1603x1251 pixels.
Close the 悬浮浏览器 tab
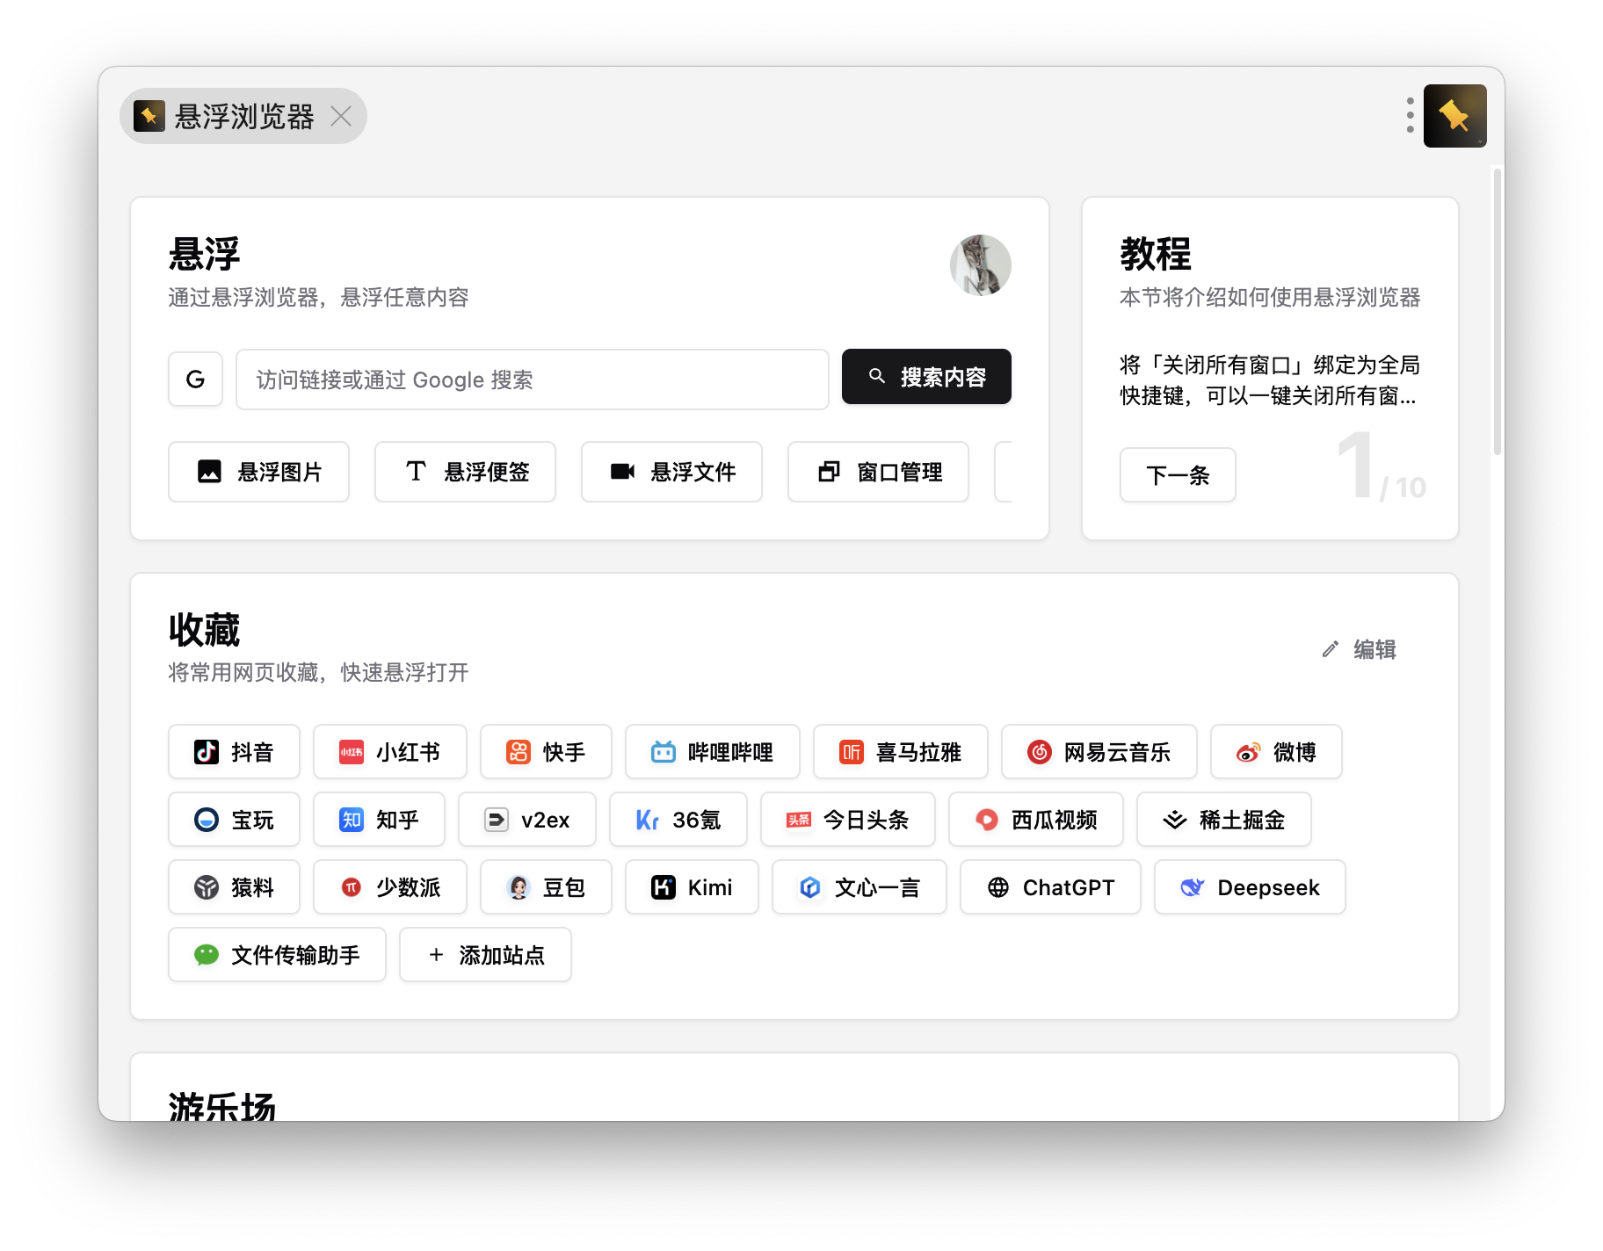coord(341,116)
